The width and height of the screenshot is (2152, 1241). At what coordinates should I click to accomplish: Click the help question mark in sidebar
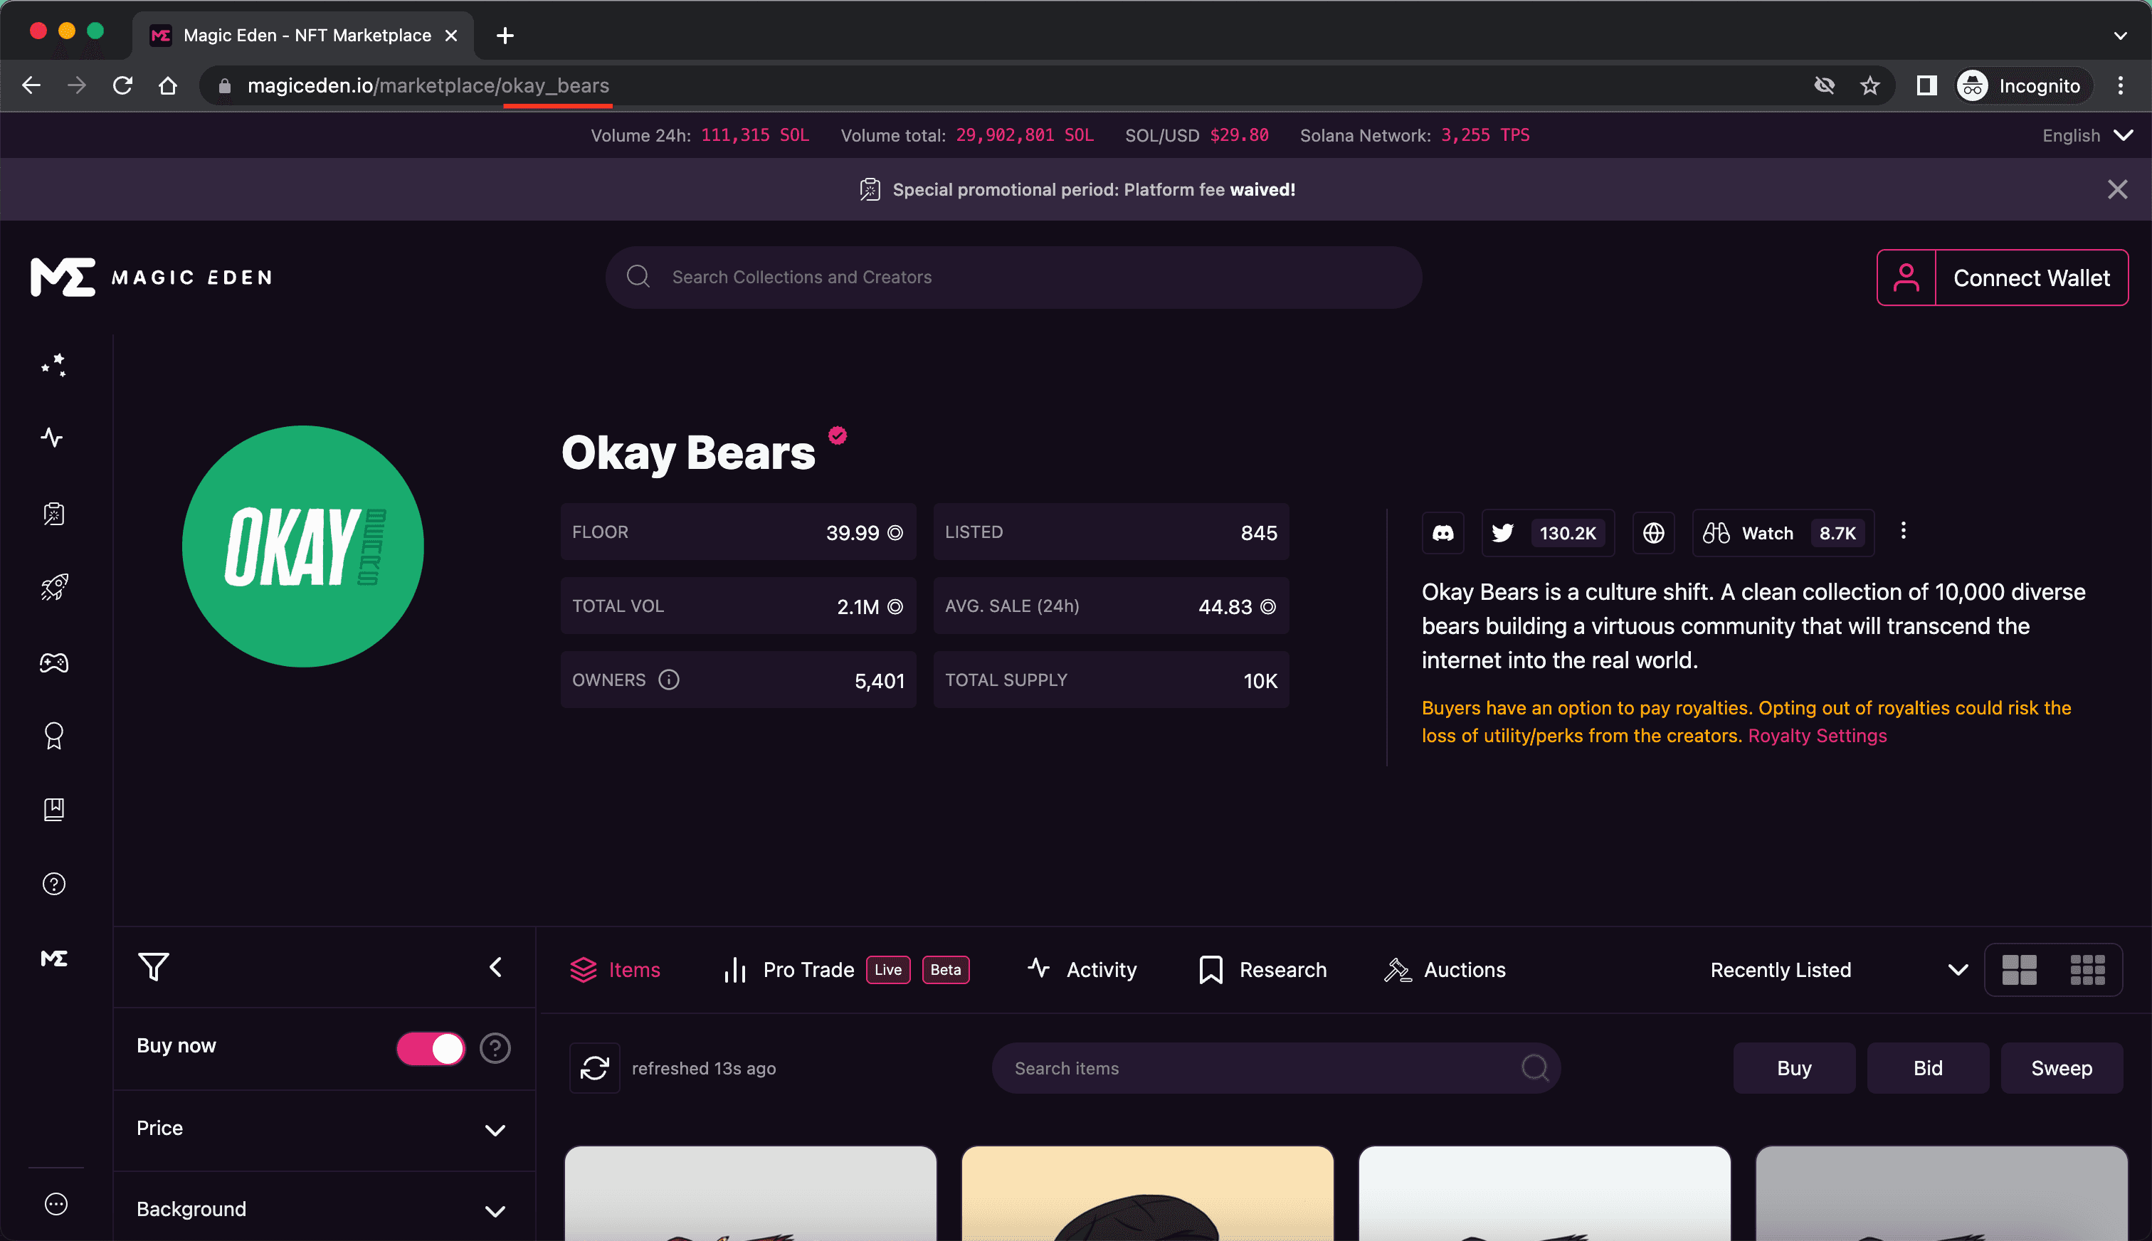point(53,884)
